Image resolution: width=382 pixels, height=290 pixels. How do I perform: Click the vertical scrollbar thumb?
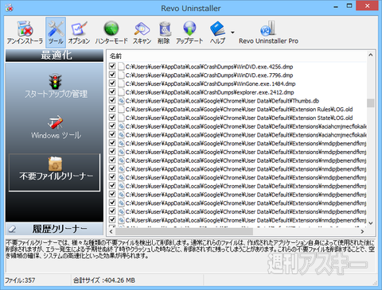[x=371, y=103]
